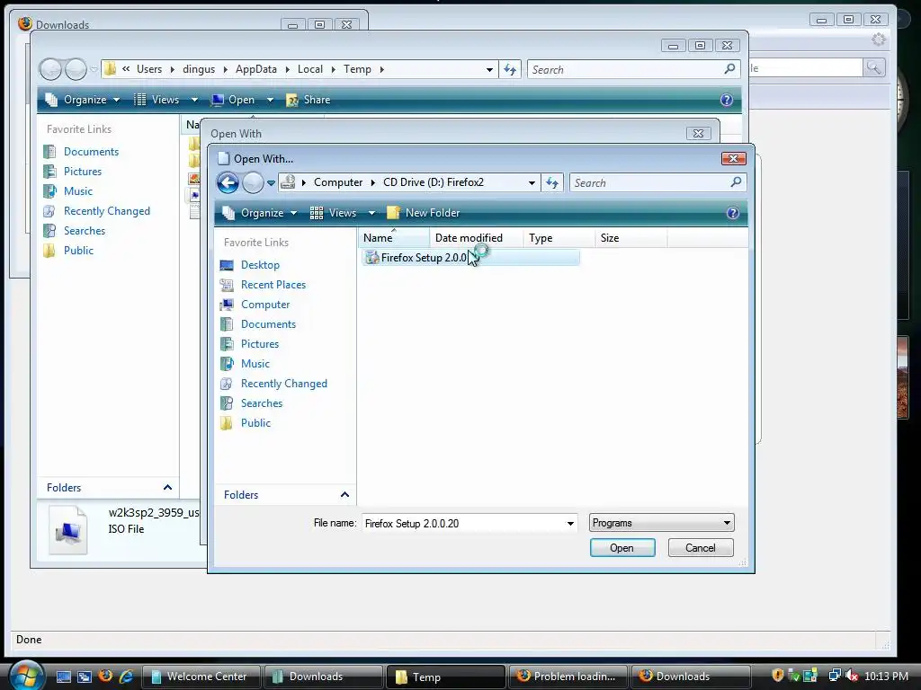Create a New Folder from dialog toolbar
Screen dimensions: 921x690
coord(424,213)
